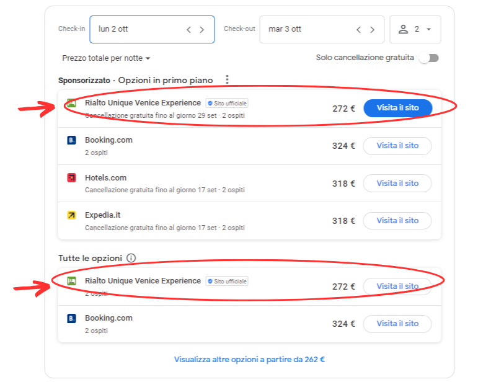The width and height of the screenshot is (496, 387).
Task: Click the next day arrow for Check-in
Action: click(x=202, y=30)
